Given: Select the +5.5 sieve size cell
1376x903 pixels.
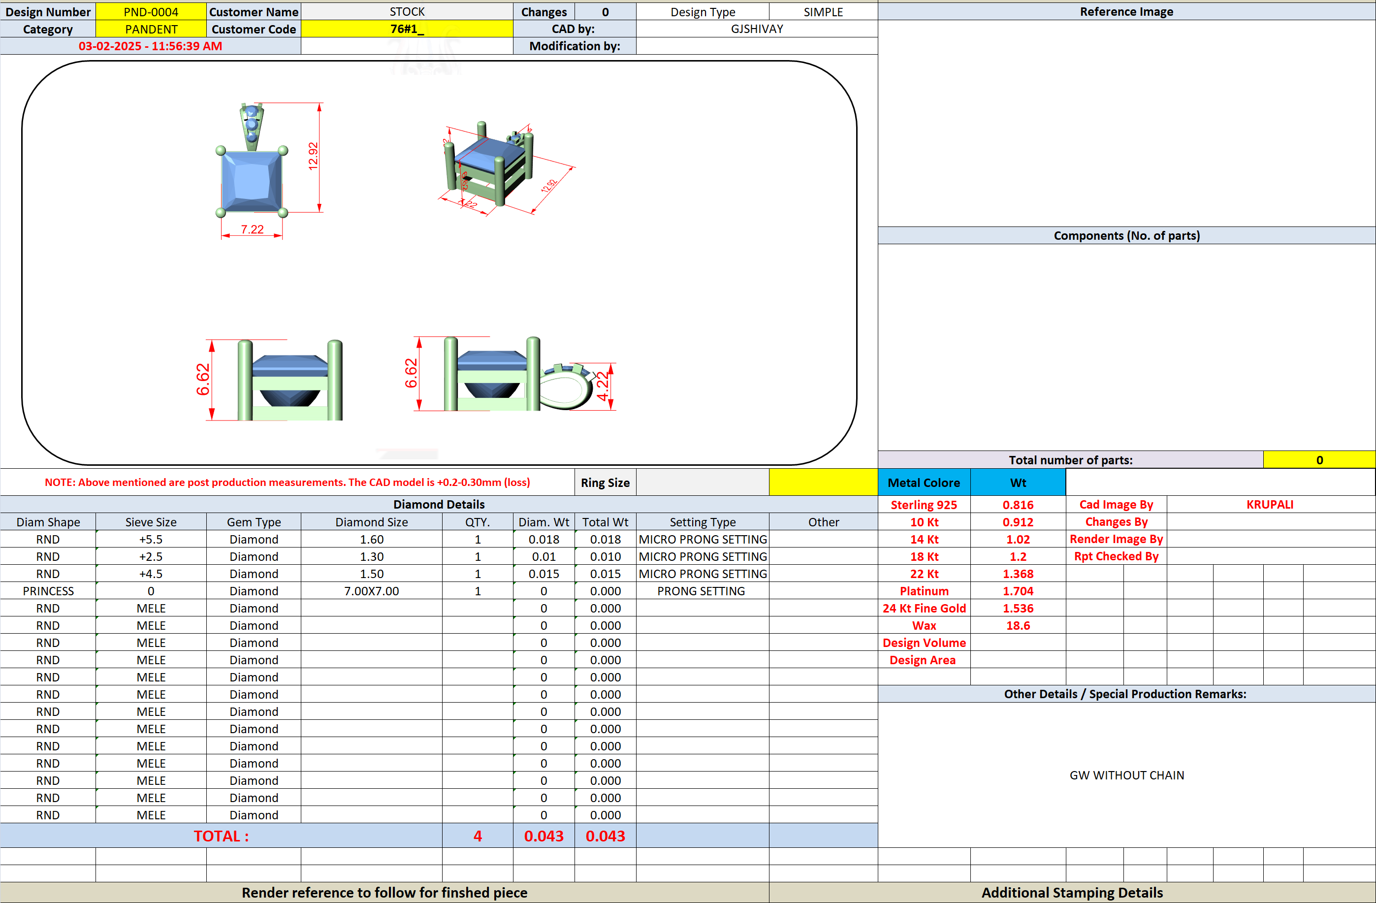Looking at the screenshot, I should pyautogui.click(x=151, y=539).
